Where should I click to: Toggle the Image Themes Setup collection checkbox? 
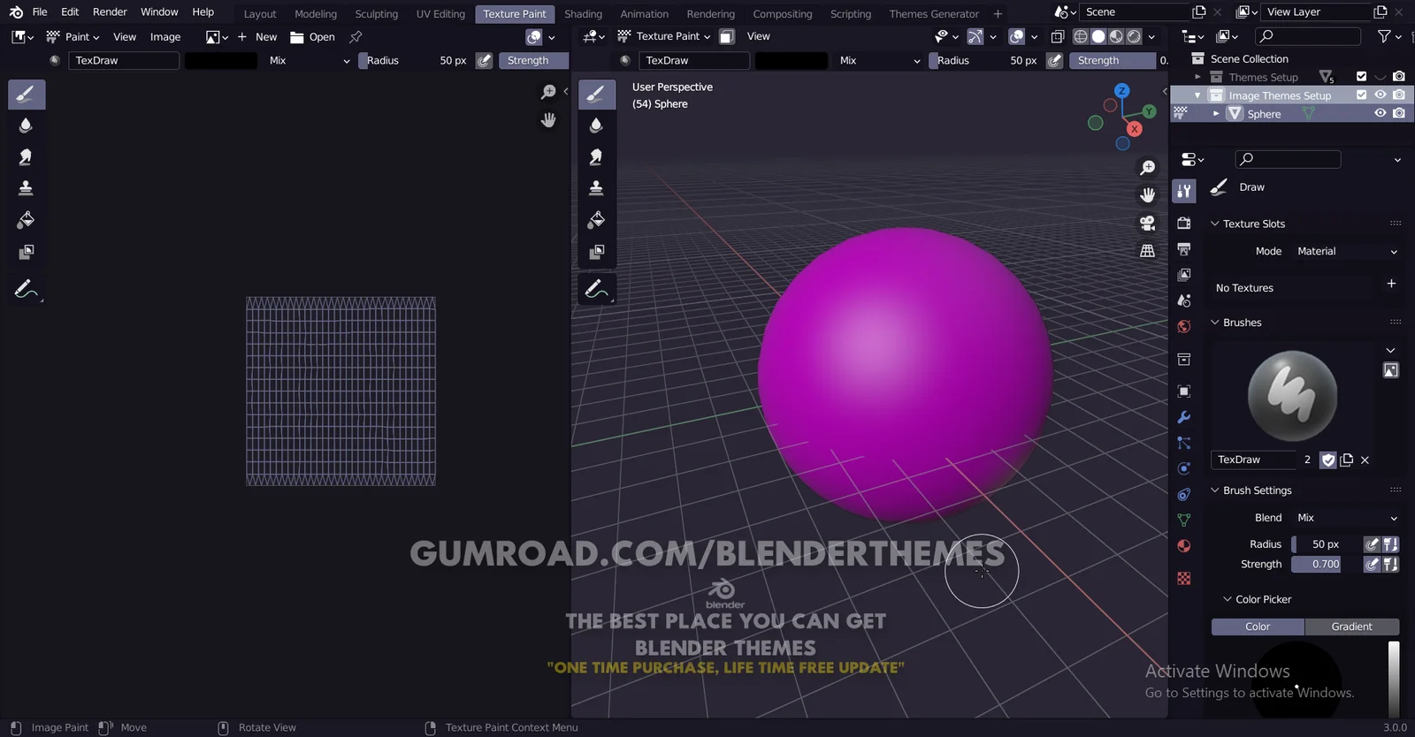(x=1362, y=95)
